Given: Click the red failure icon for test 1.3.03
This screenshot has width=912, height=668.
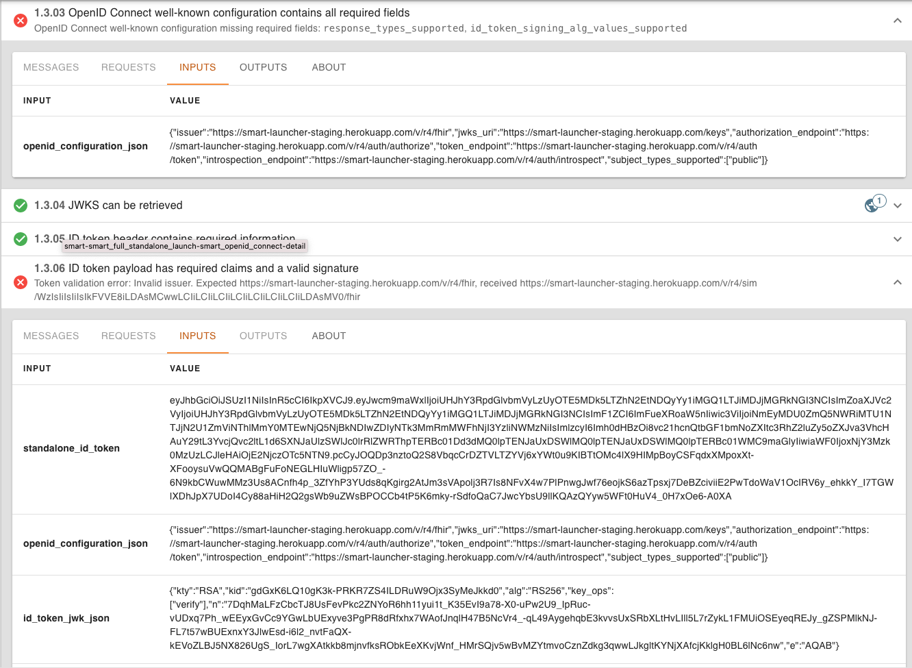Looking at the screenshot, I should pyautogui.click(x=19, y=20).
